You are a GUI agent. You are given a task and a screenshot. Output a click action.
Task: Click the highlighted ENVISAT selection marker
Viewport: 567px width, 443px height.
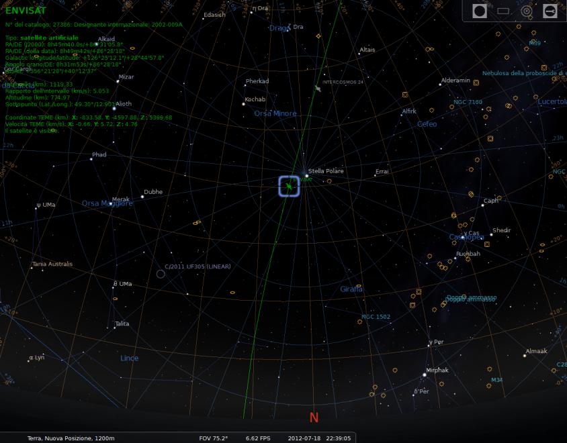(289, 187)
